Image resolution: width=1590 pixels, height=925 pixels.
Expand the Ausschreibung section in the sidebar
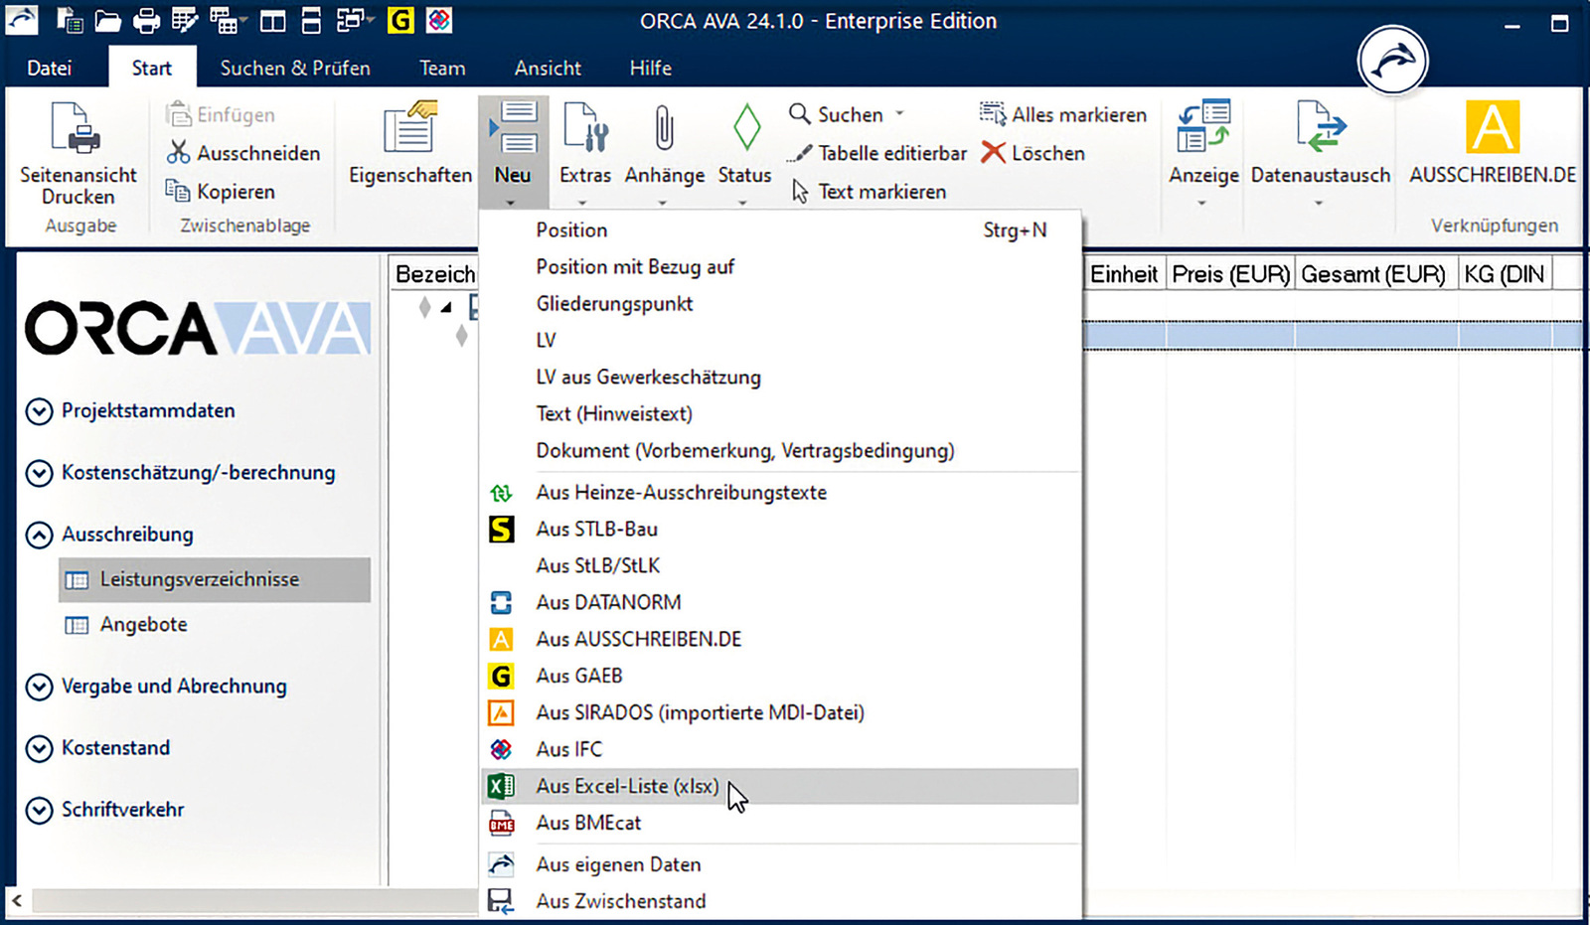(x=40, y=535)
